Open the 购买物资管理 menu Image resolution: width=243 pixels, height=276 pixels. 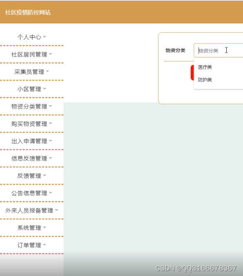(x=31, y=124)
